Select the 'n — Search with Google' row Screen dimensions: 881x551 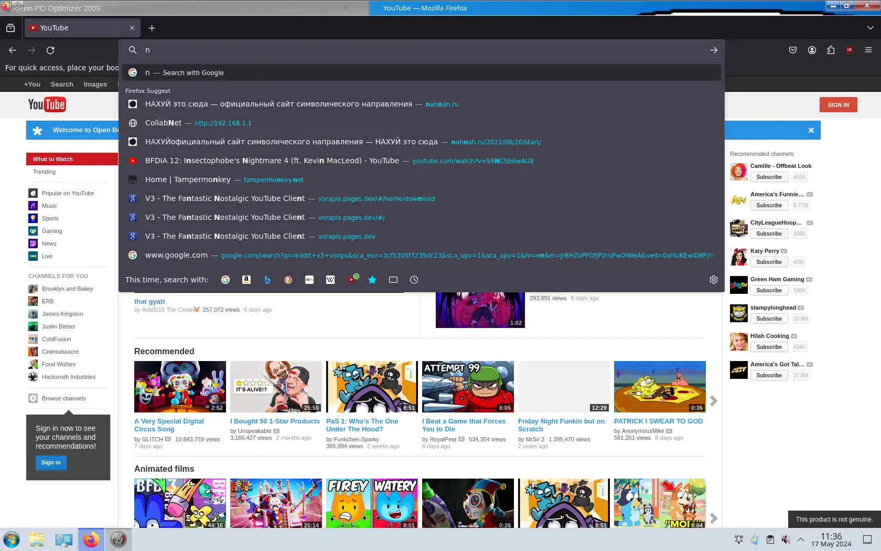[422, 72]
